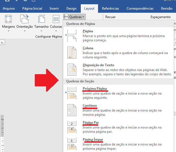Image resolution: width=176 pixels, height=152 pixels.
Task: Open the Orientação page orientation icon
Action: pyautogui.click(x=25, y=19)
